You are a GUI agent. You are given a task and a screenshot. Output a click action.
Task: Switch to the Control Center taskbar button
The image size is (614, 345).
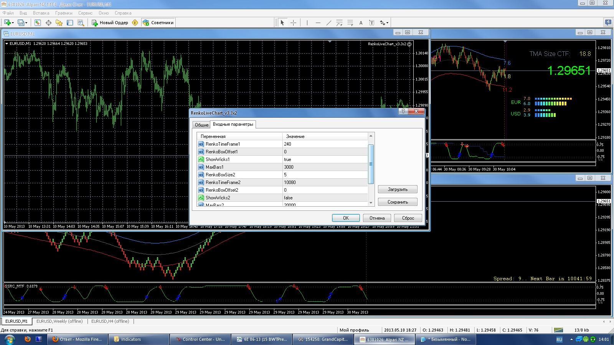point(201,339)
